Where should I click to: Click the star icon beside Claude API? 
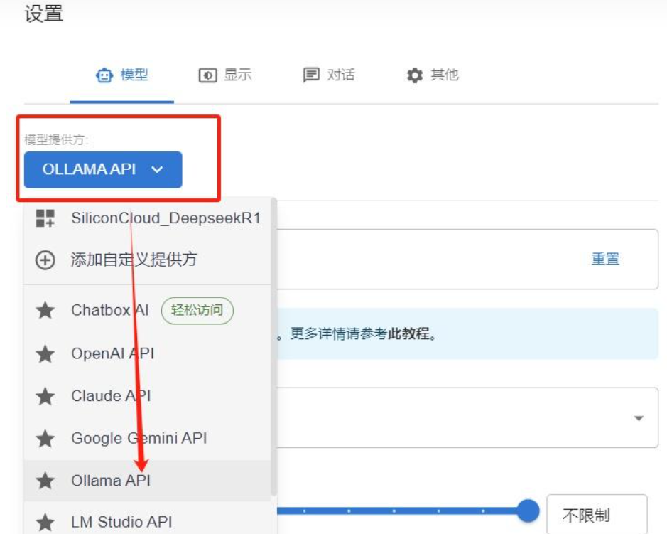(45, 396)
